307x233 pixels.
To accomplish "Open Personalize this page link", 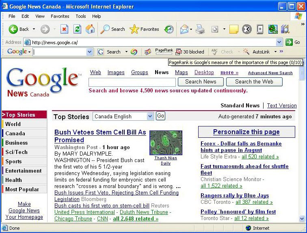I will [246, 132].
